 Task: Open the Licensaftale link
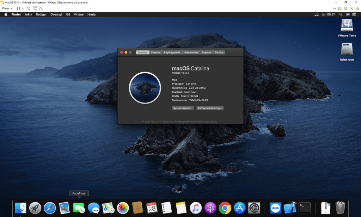[210, 122]
